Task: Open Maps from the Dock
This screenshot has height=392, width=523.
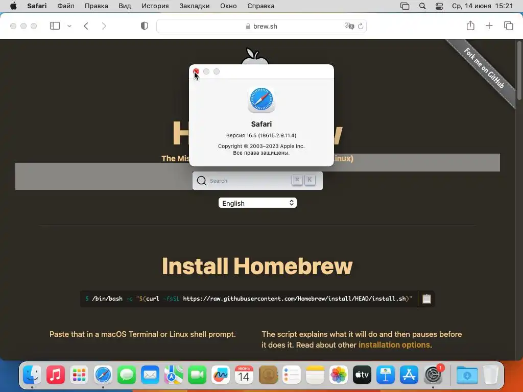Action: (174, 375)
